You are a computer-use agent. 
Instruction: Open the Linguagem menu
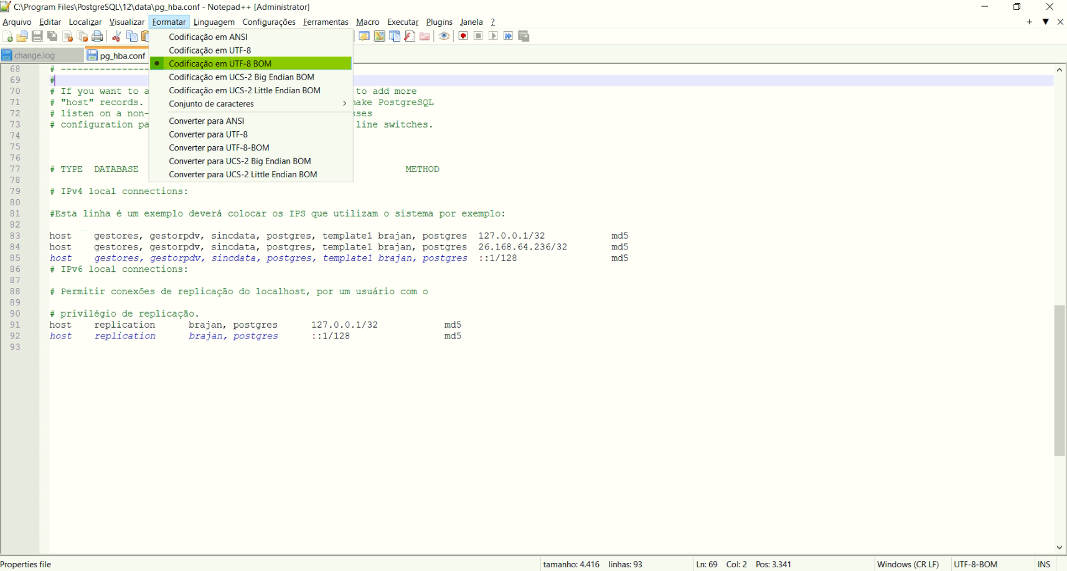point(214,22)
